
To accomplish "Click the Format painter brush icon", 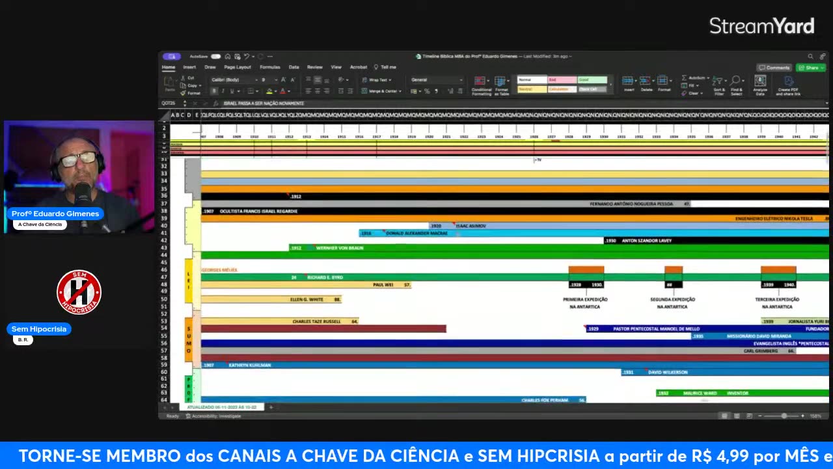I will (x=184, y=93).
